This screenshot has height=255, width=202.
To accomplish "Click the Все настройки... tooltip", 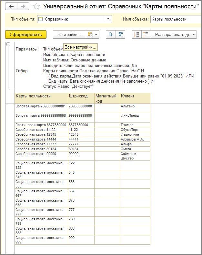I will click(x=80, y=47).
